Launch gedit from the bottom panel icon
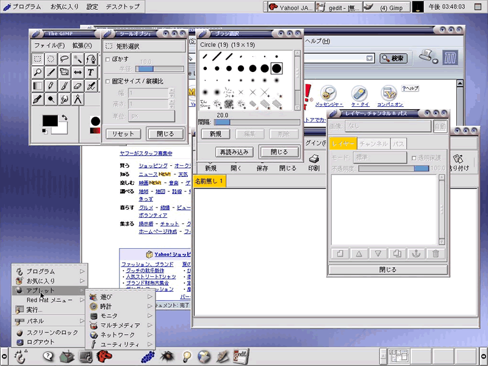The height and width of the screenshot is (366, 488). point(241,356)
